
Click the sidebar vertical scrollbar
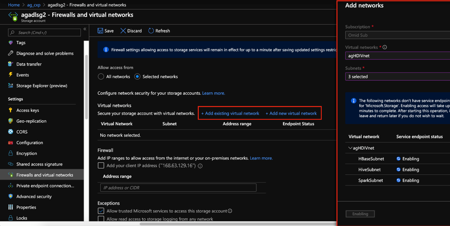[x=86, y=86]
